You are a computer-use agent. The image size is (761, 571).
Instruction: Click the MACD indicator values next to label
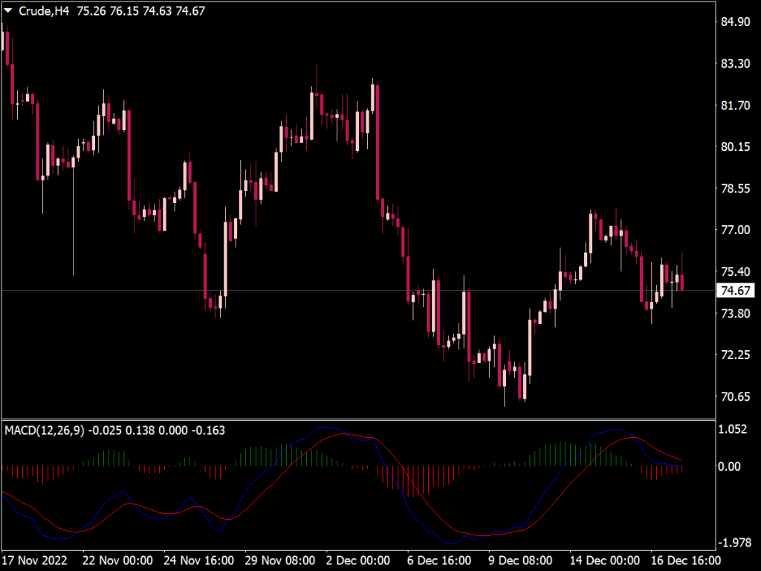click(157, 430)
